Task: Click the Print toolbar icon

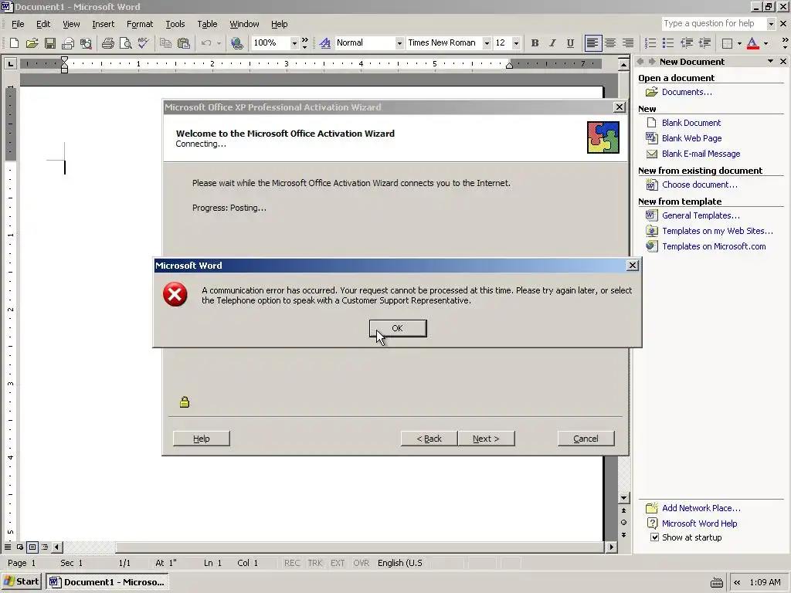Action: [107, 43]
